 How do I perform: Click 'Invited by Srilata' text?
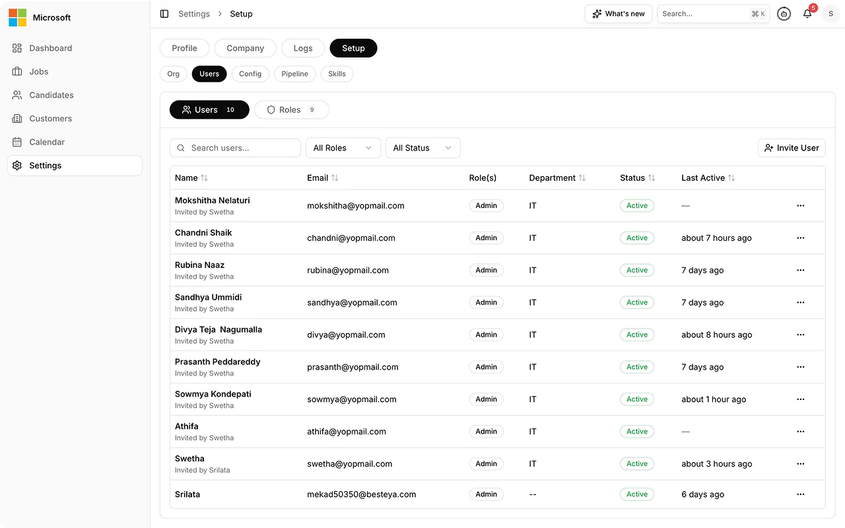(x=203, y=471)
